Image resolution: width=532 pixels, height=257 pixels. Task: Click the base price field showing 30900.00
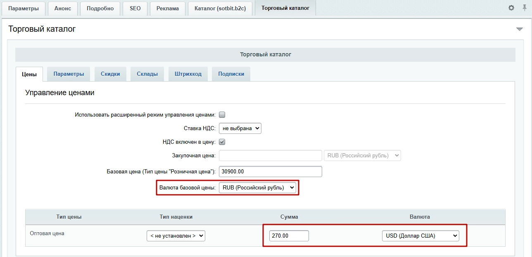[270, 171]
